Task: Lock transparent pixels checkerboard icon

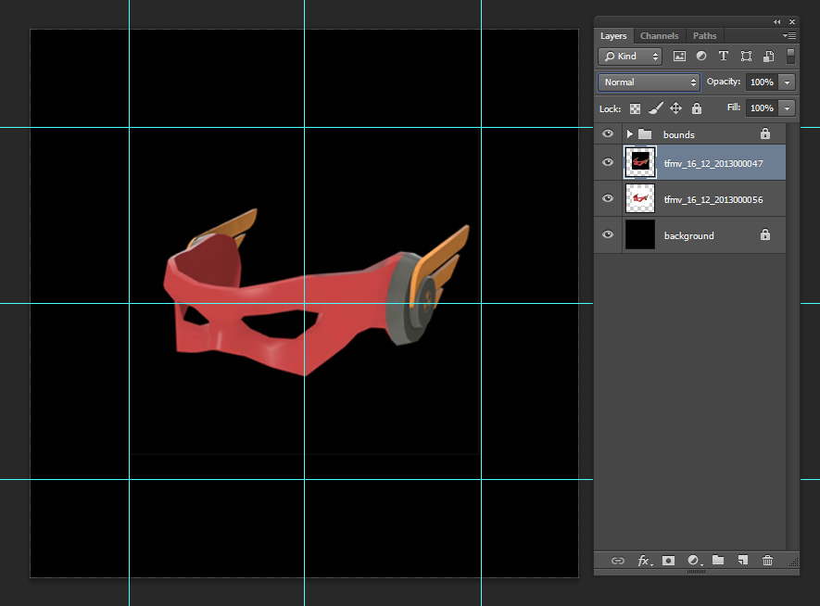Action: pos(635,108)
